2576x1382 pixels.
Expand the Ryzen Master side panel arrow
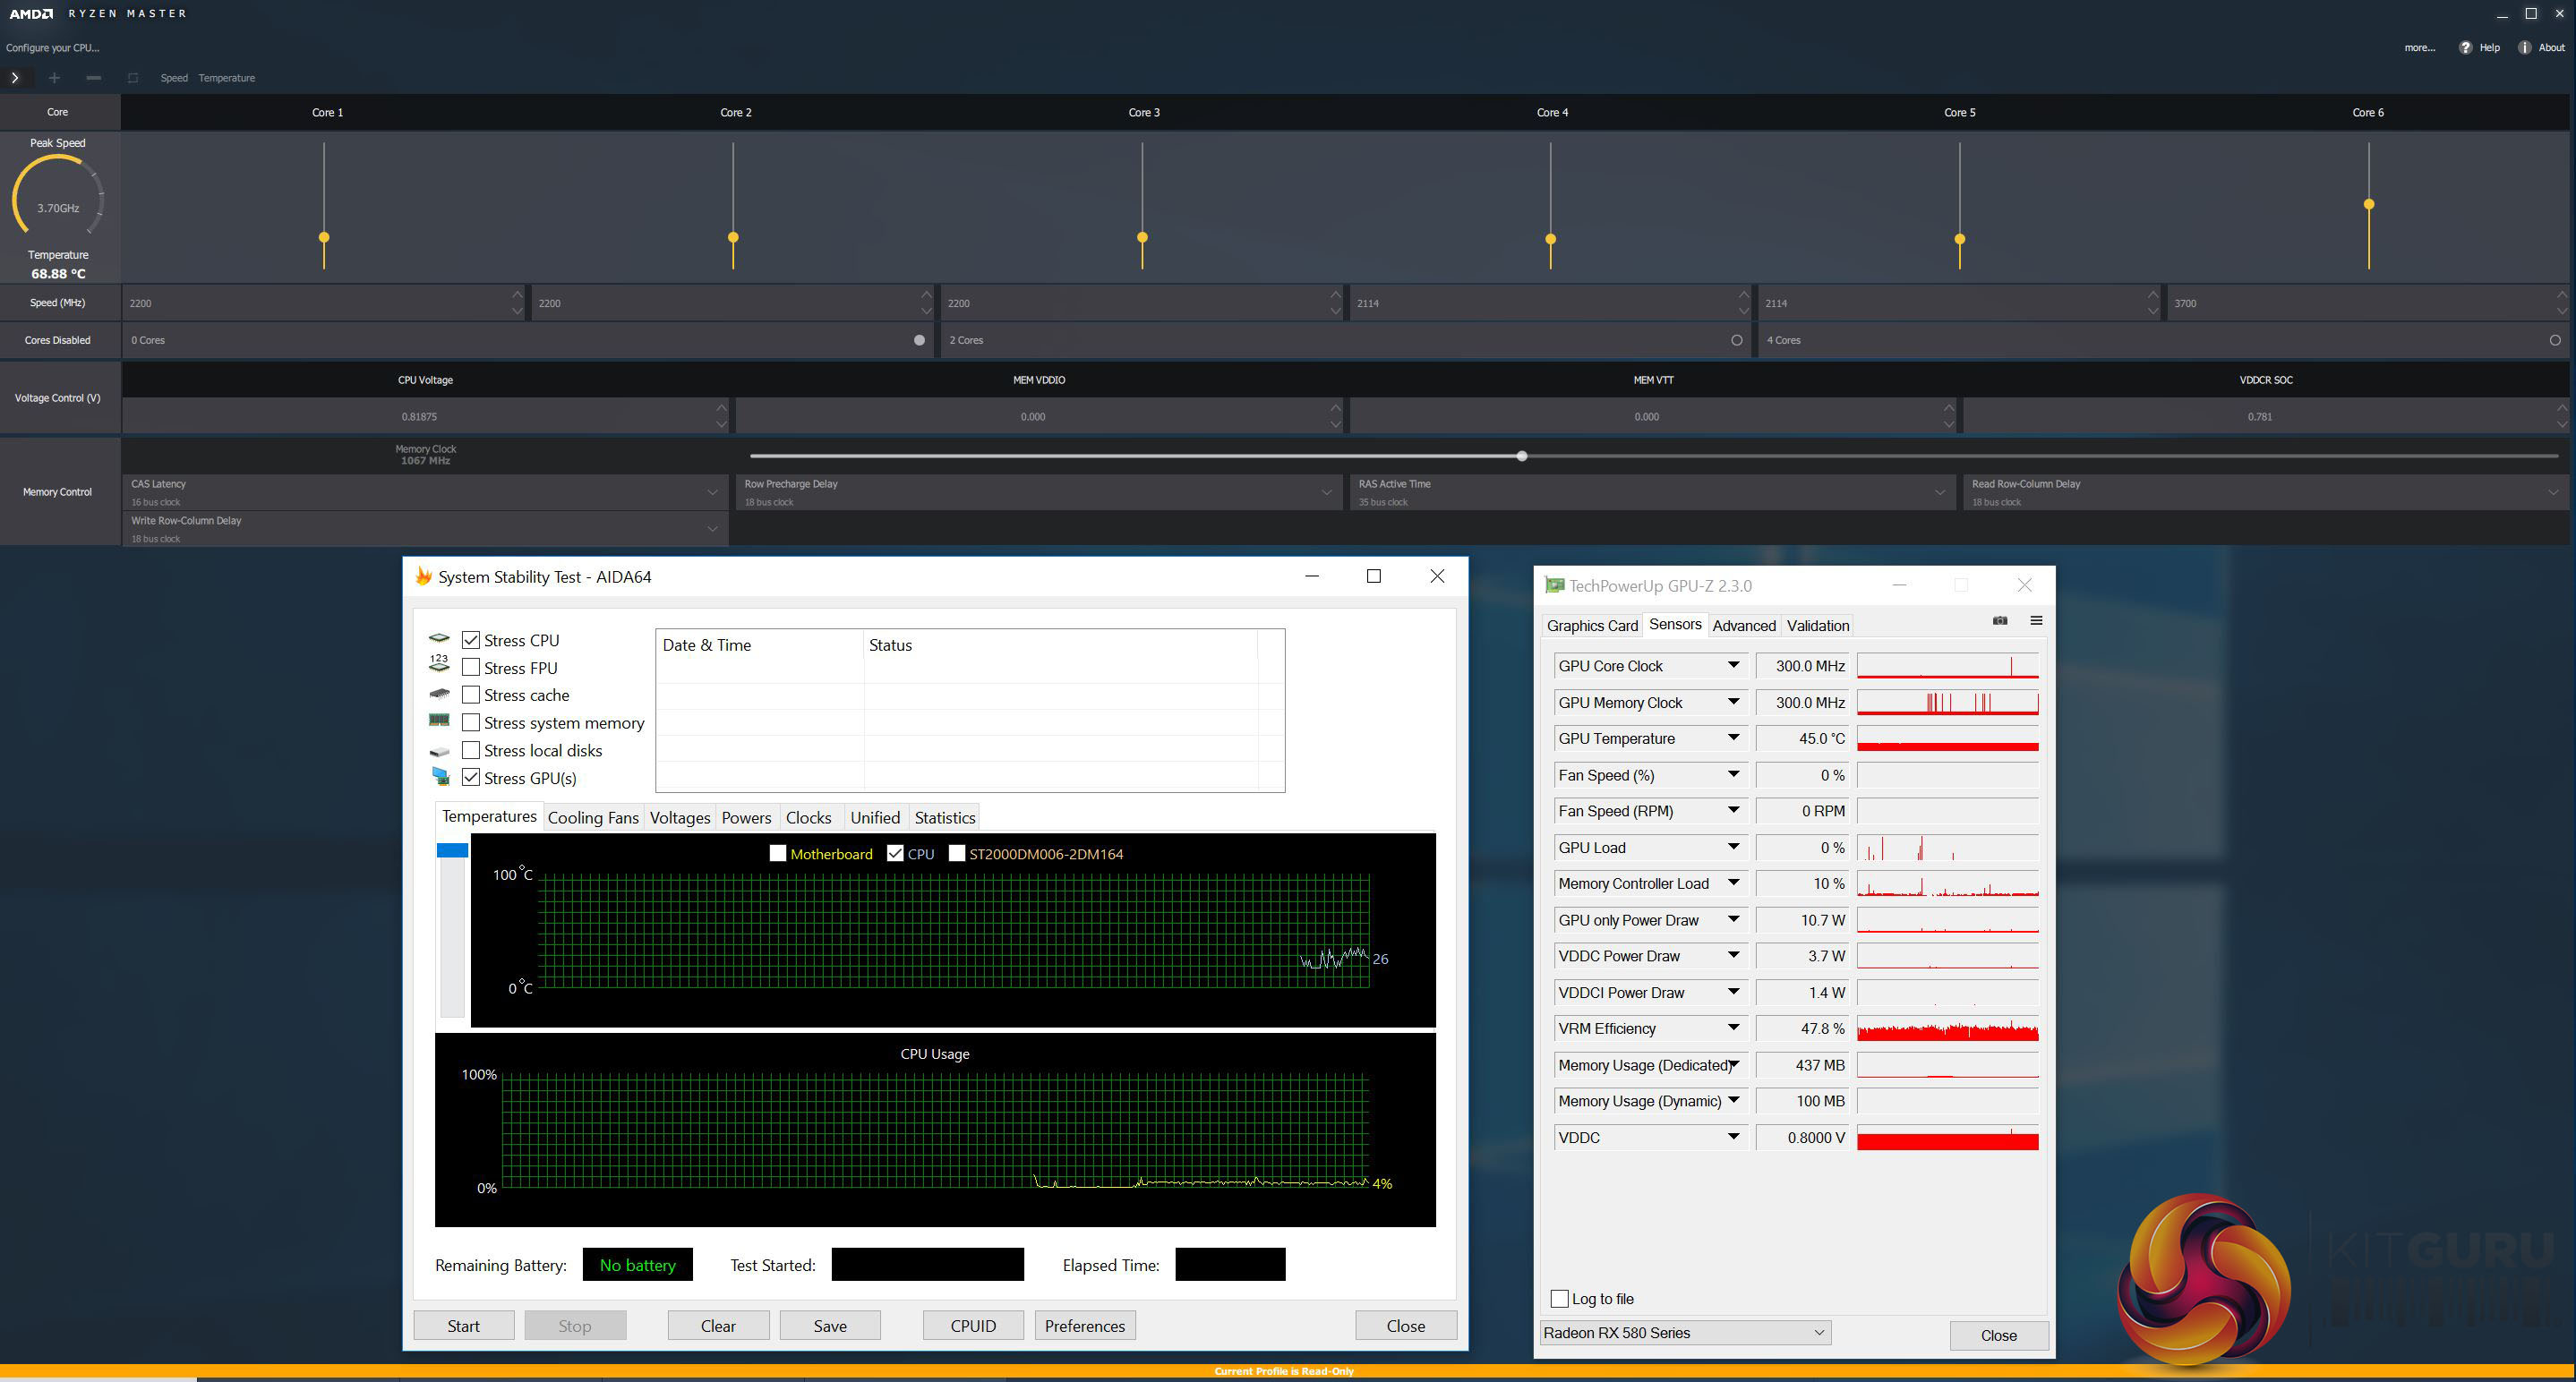tap(15, 78)
